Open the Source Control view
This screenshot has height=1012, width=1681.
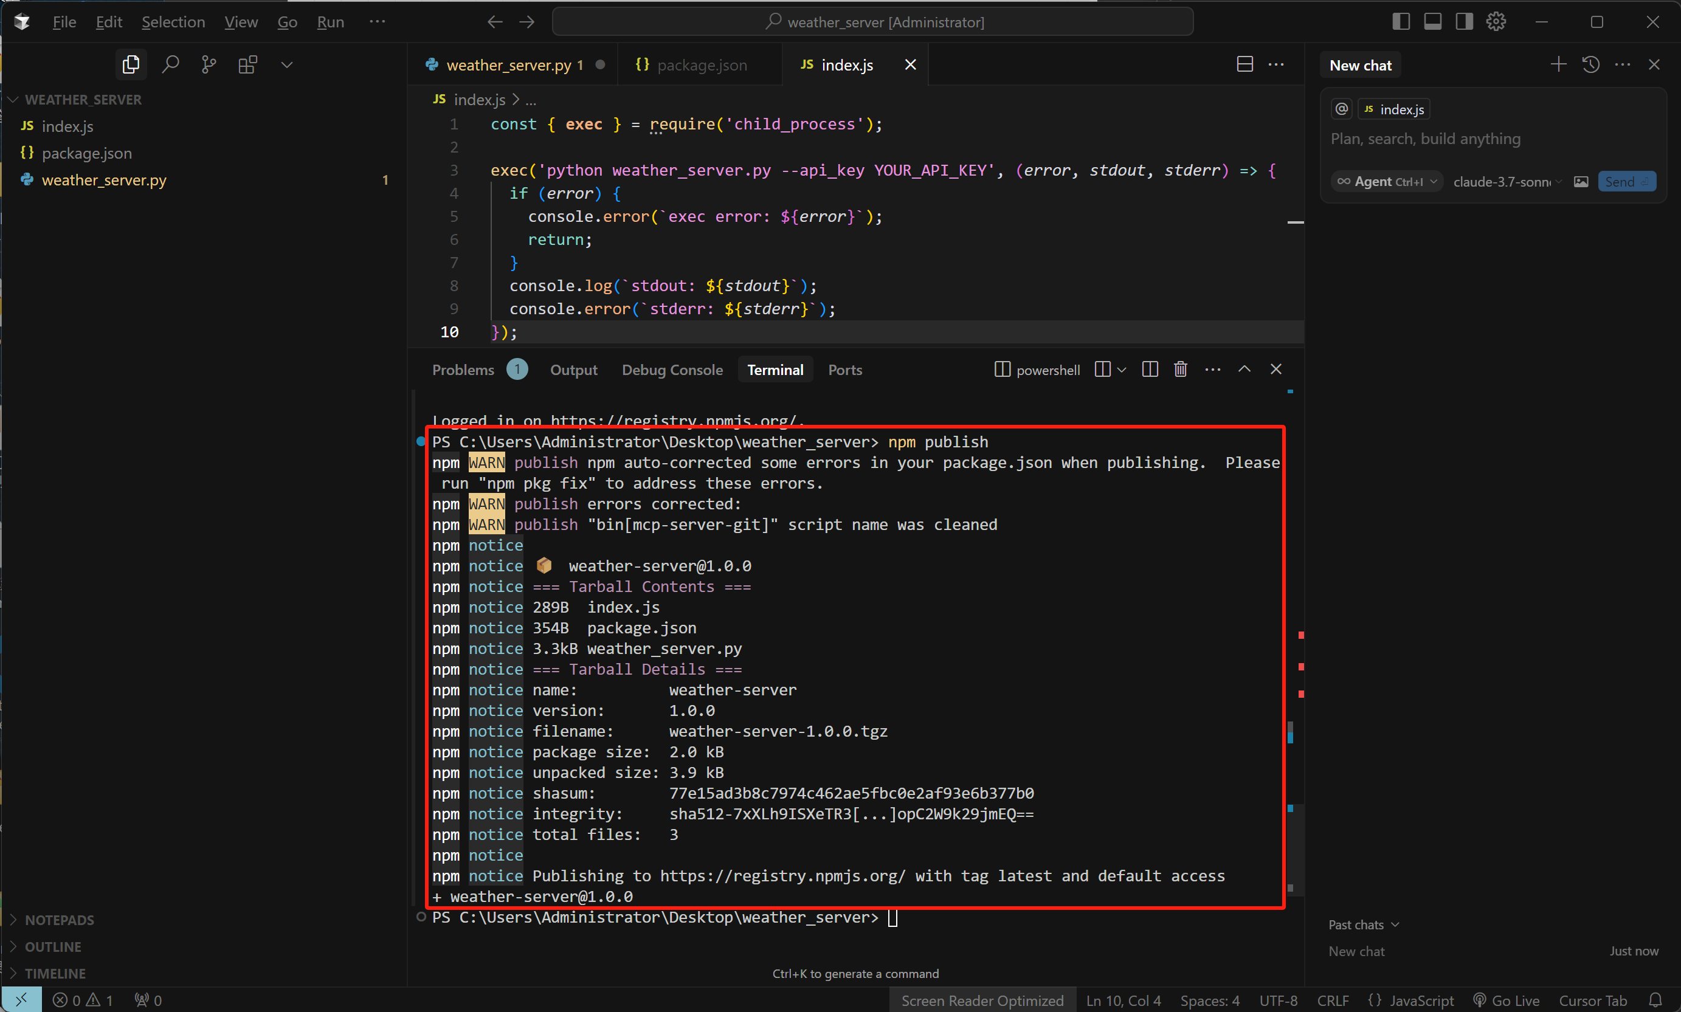point(209,65)
